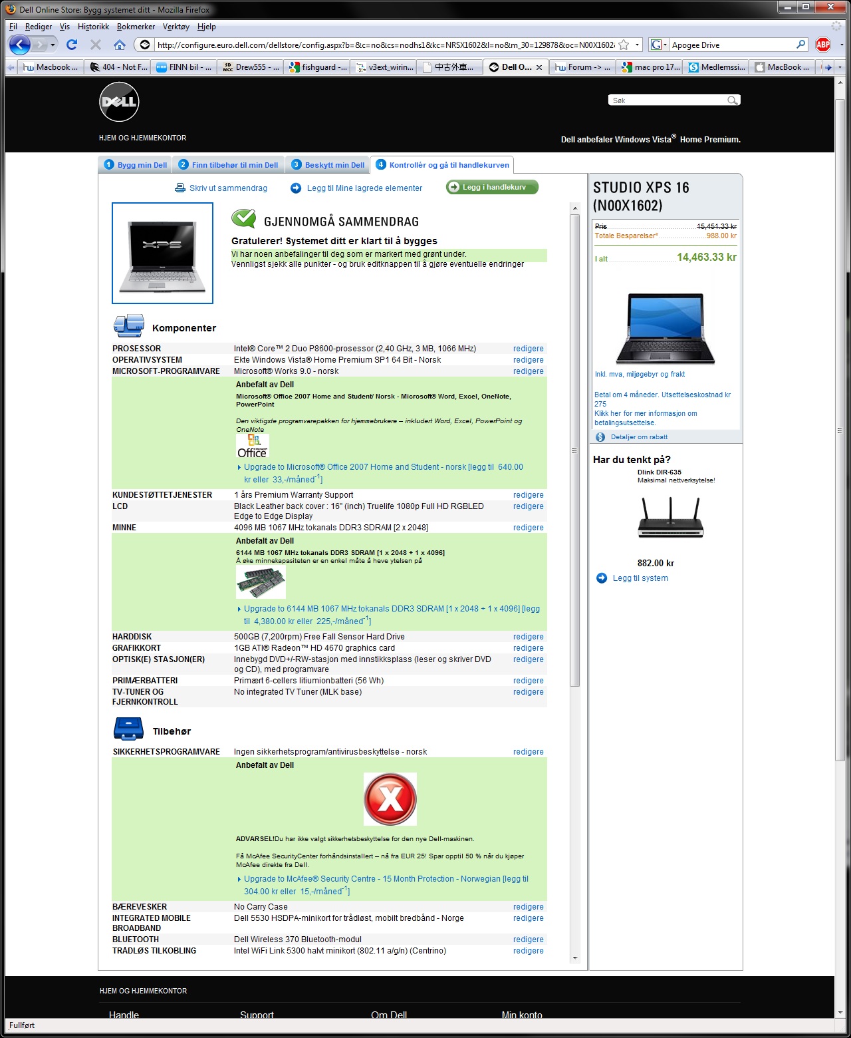Click the Firefox back arrow button
851x1038 pixels.
click(x=20, y=45)
